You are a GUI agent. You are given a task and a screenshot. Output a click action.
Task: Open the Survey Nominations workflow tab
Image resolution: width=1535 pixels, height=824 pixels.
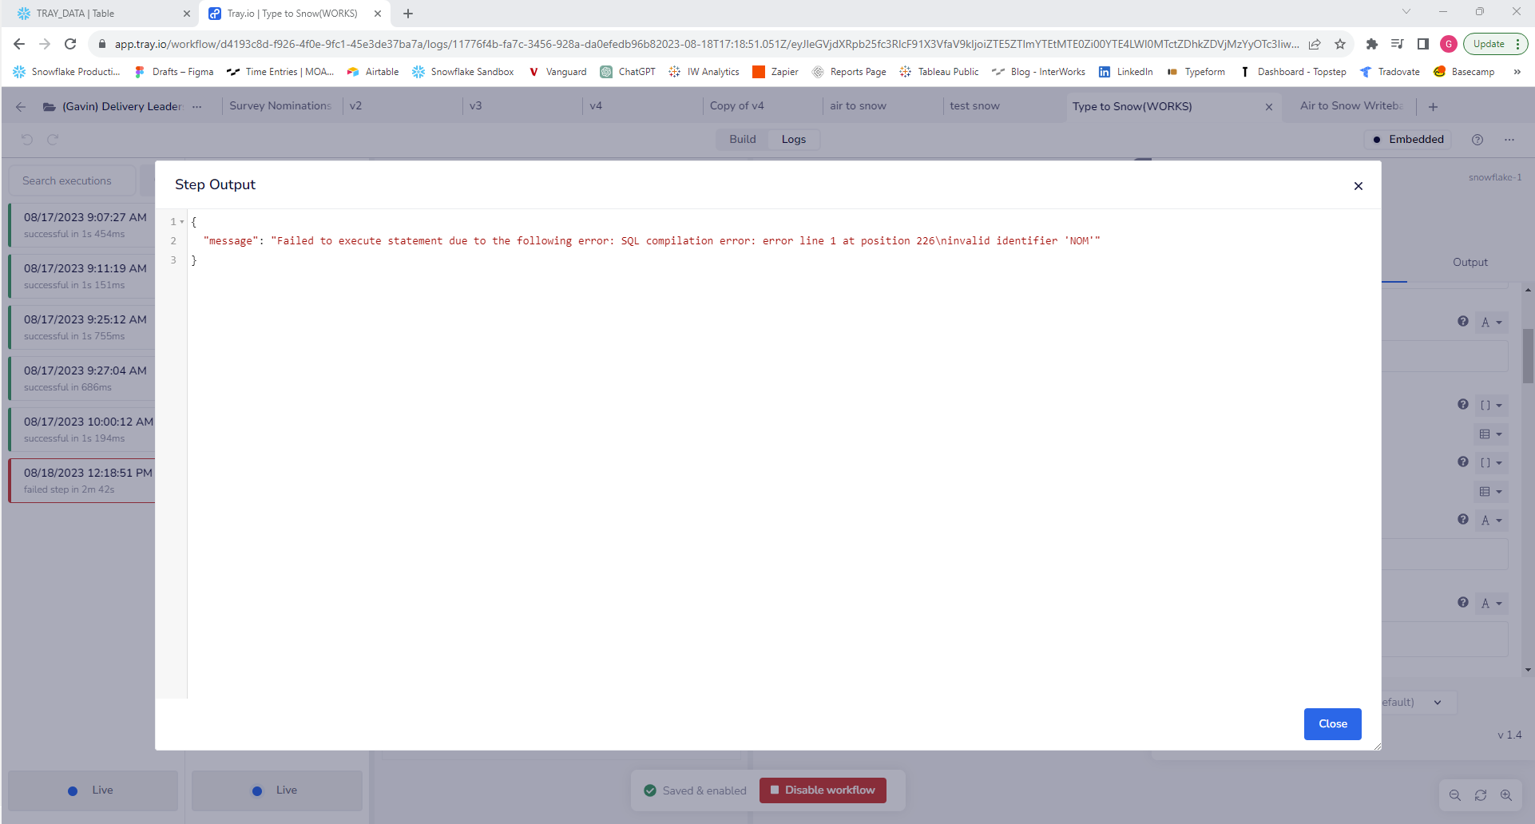tap(280, 105)
